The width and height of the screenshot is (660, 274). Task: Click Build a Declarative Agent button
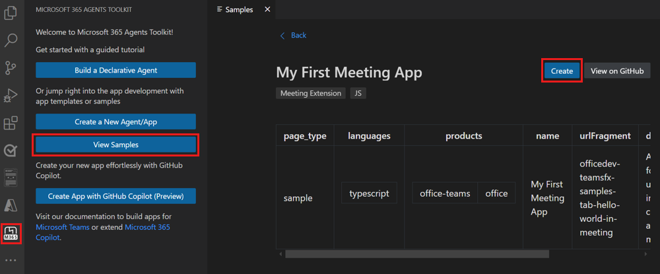[x=115, y=70]
